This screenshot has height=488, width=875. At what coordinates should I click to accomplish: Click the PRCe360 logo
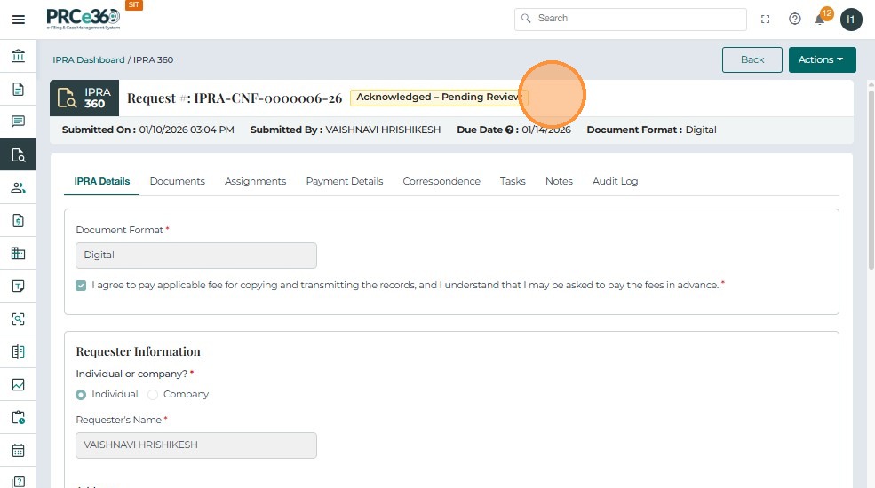pos(84,19)
